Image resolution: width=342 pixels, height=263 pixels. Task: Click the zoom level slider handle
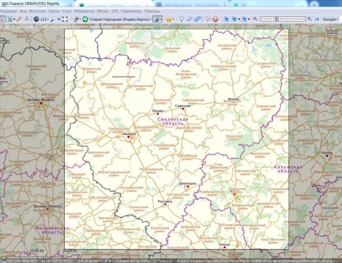tap(277, 19)
